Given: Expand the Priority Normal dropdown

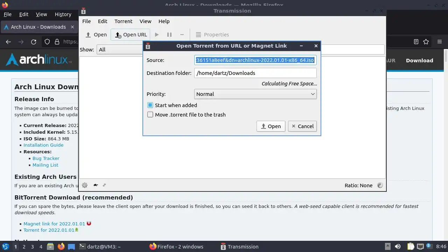Looking at the screenshot, I should click(x=255, y=94).
